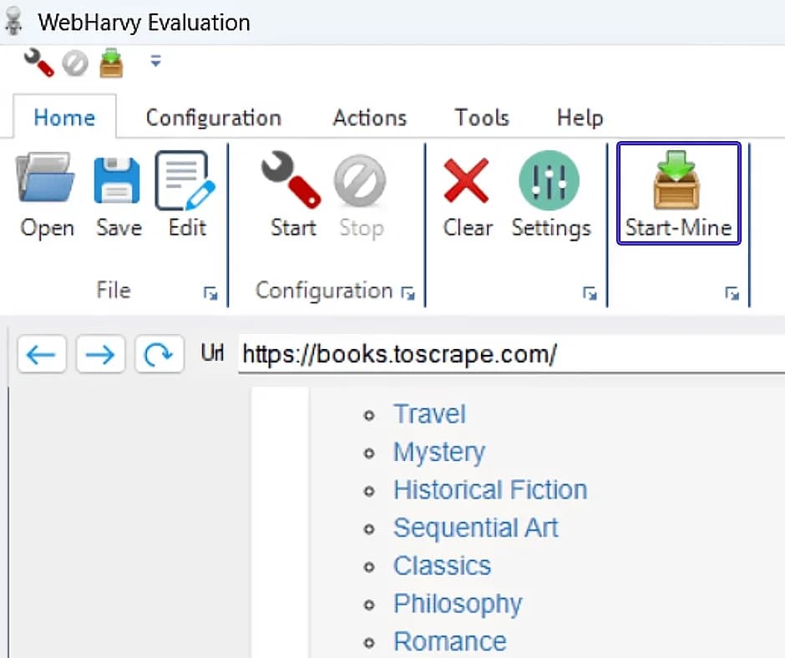Screen dimensions: 785x658
Task: Click the Open folder icon in ribbon
Action: coord(47,180)
